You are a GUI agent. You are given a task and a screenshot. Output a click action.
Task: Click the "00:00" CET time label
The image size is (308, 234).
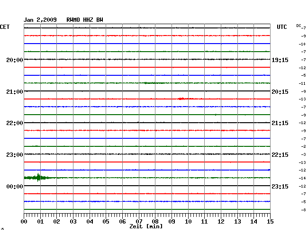point(15,186)
